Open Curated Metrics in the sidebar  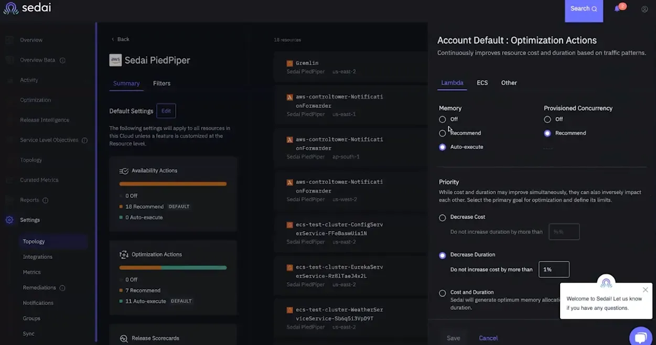point(39,180)
